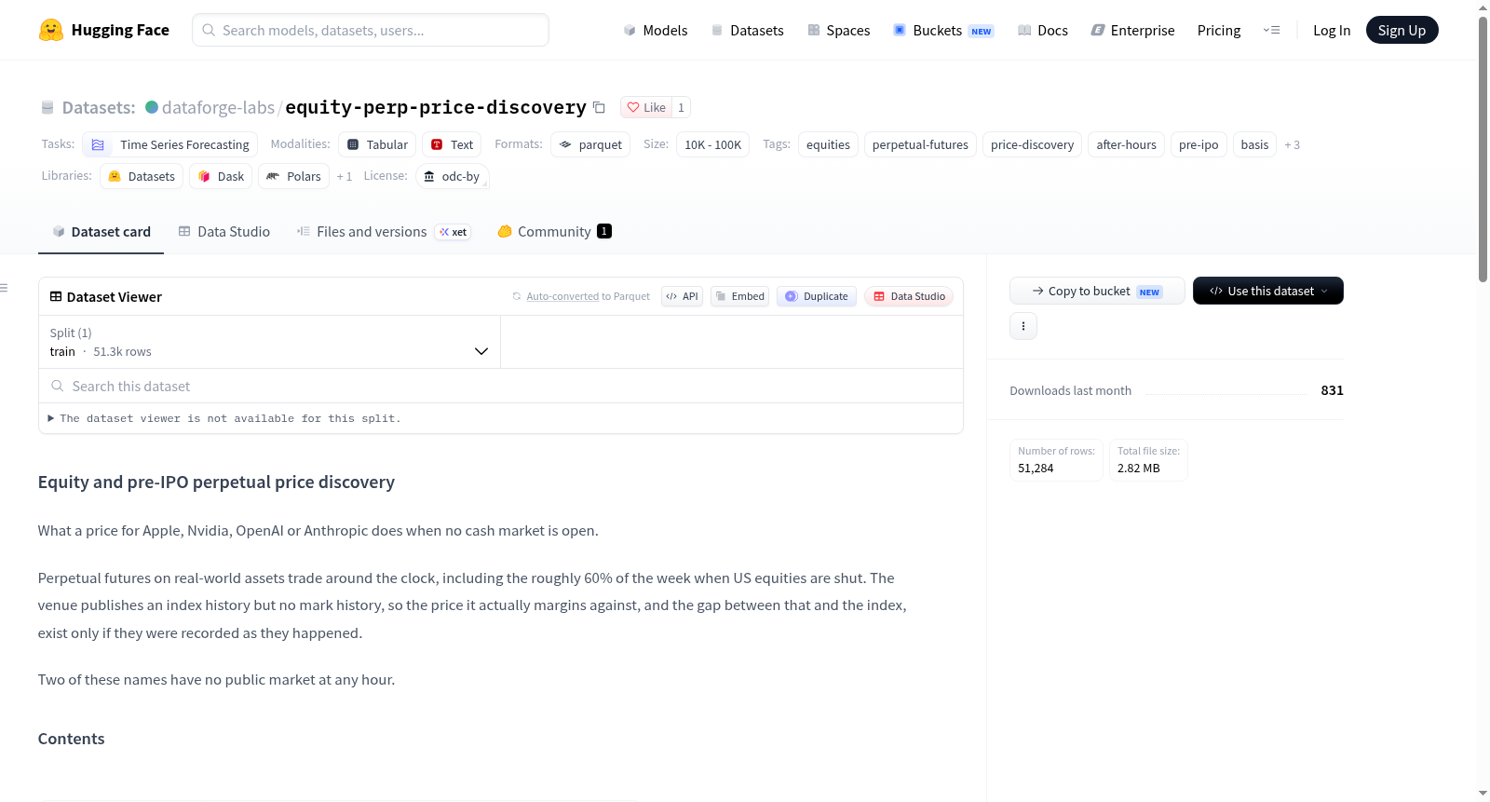The height and width of the screenshot is (802, 1490).
Task: Open Pricing page link
Action: pos(1219,30)
